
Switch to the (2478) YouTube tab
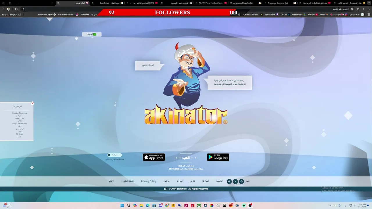coord(142,3)
